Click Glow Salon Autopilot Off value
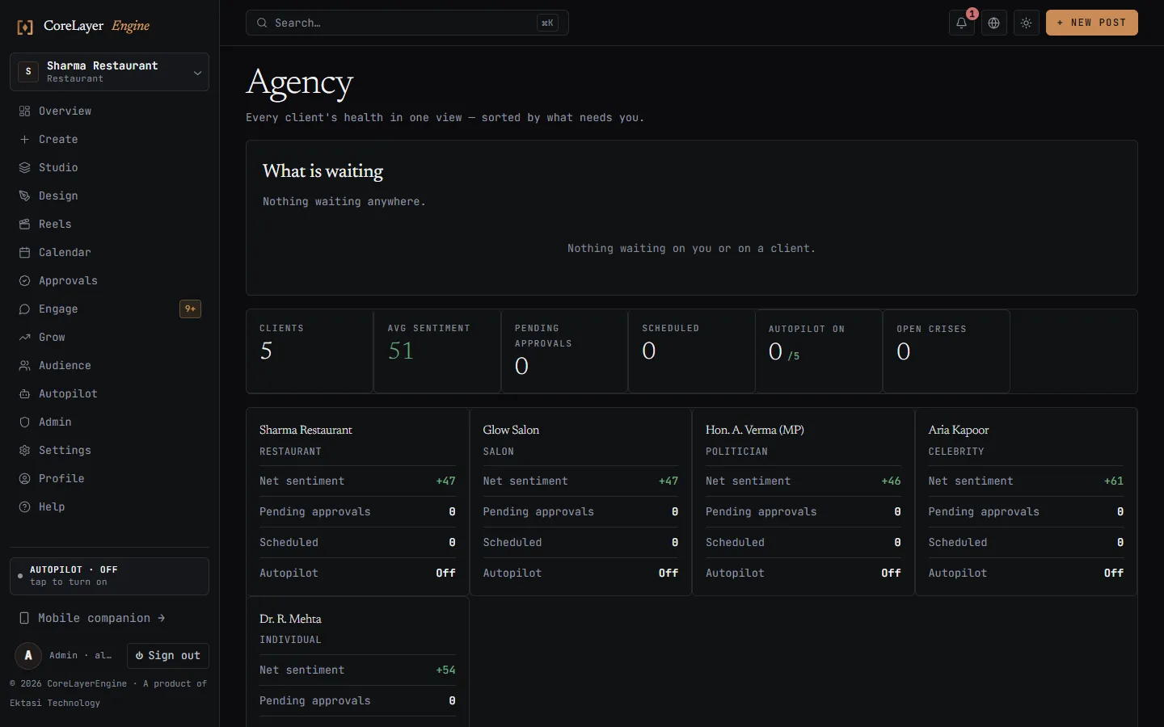 click(x=668, y=573)
